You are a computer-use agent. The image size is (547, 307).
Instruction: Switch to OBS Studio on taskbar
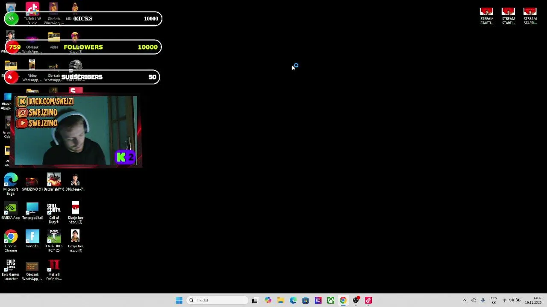click(356, 300)
